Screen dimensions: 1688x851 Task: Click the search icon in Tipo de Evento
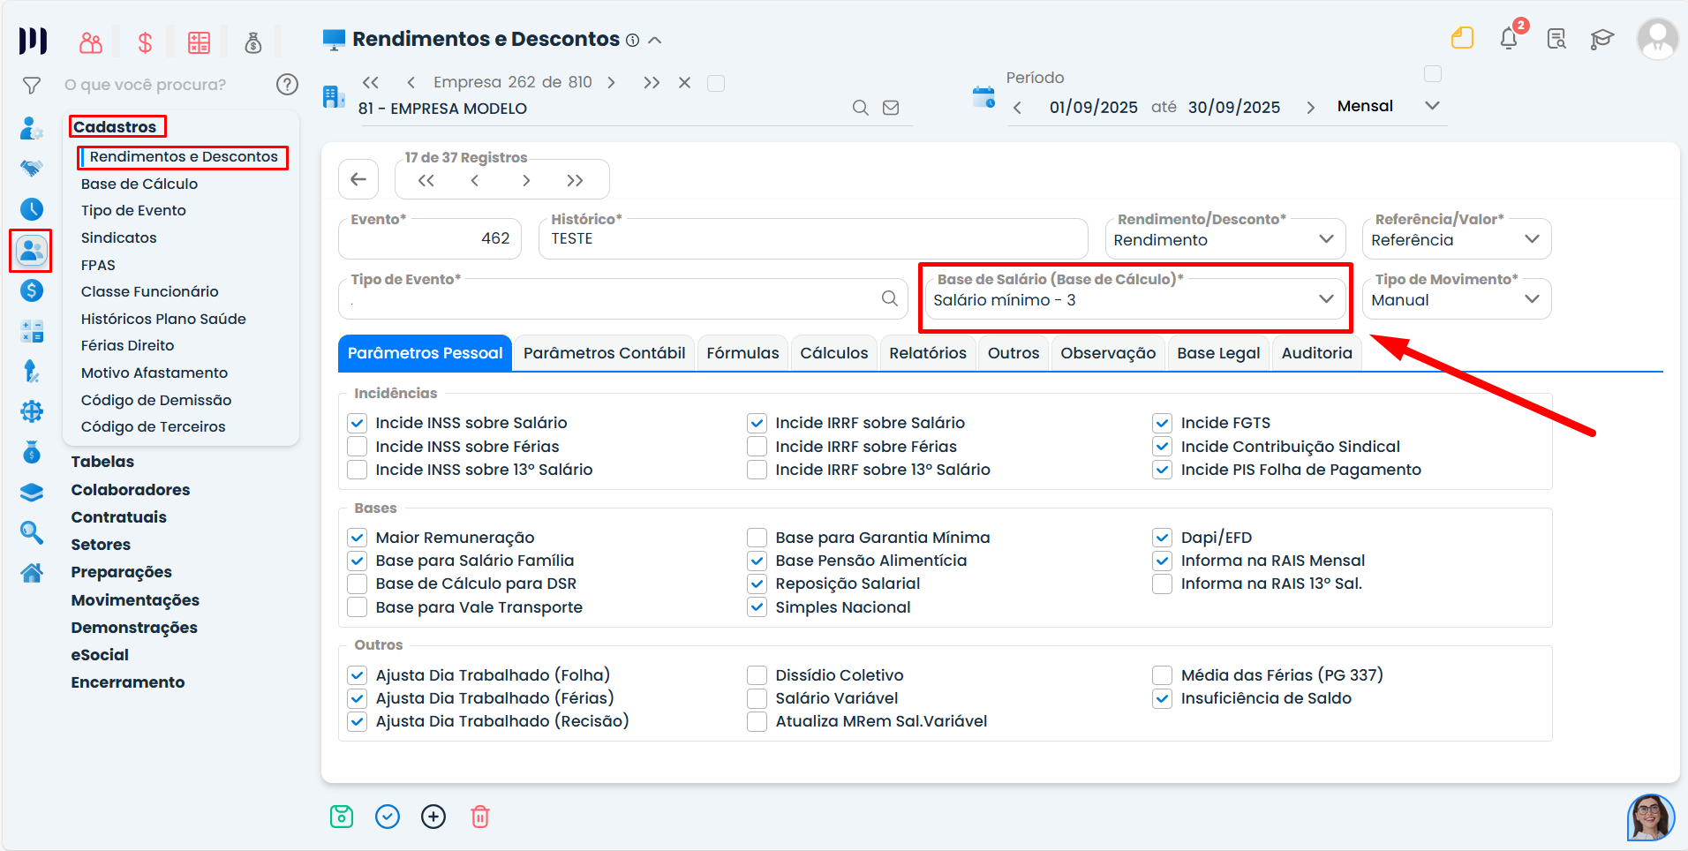(889, 299)
